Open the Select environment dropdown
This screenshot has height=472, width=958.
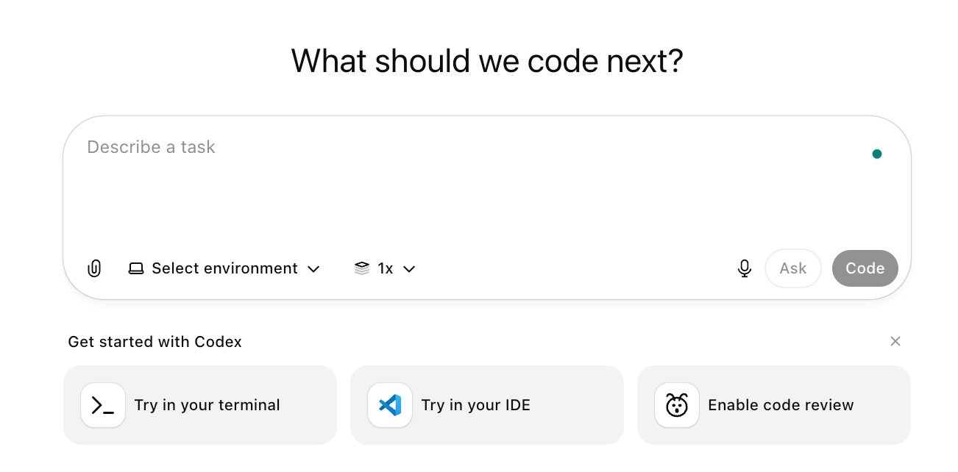[x=224, y=268]
